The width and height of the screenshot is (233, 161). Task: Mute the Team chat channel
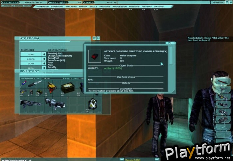click(44, 68)
